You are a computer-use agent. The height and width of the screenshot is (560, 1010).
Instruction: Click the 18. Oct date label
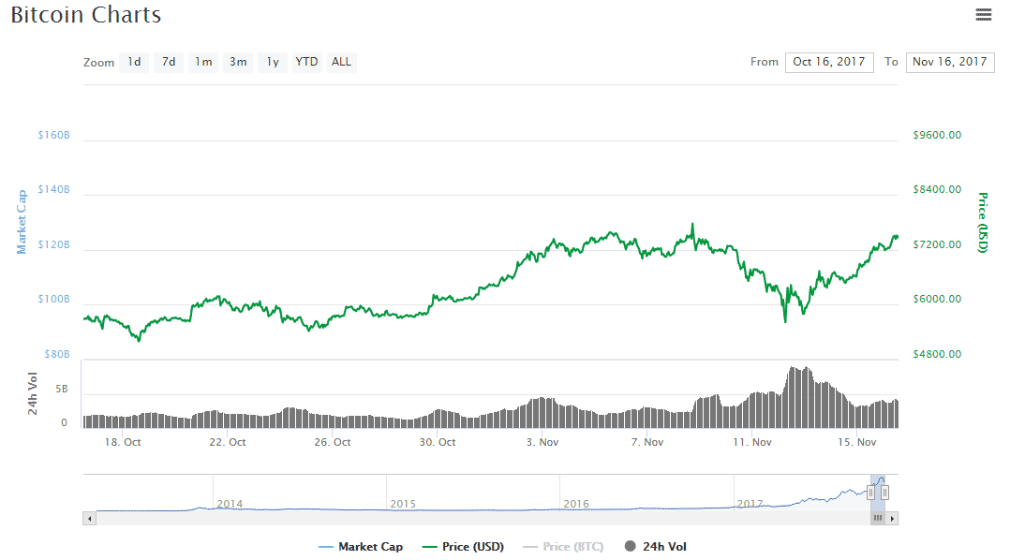click(123, 442)
